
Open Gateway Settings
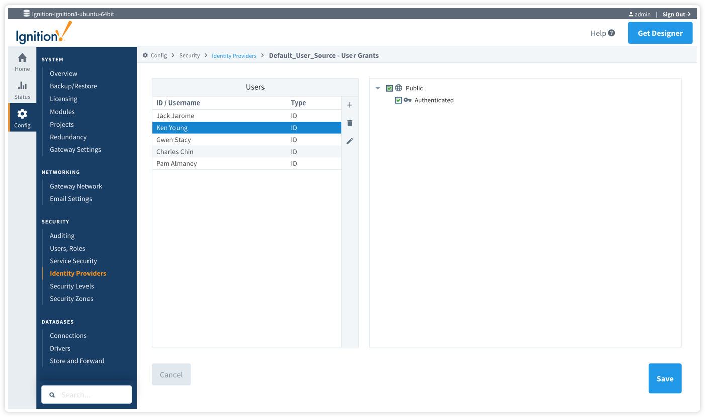tap(75, 149)
